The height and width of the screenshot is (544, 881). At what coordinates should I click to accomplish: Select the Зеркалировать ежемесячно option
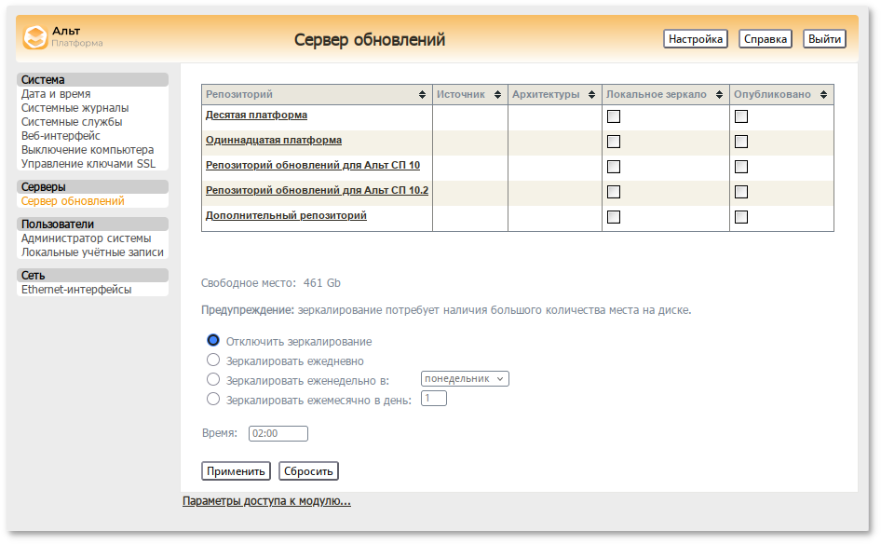[x=213, y=399]
